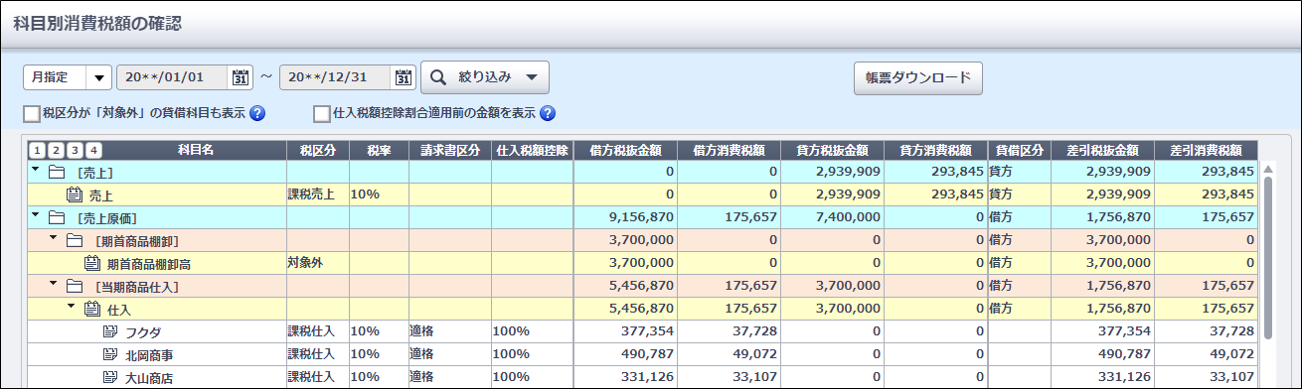The image size is (1302, 389).
Task: Click the 仕入税額控除 column header
Action: click(x=532, y=151)
